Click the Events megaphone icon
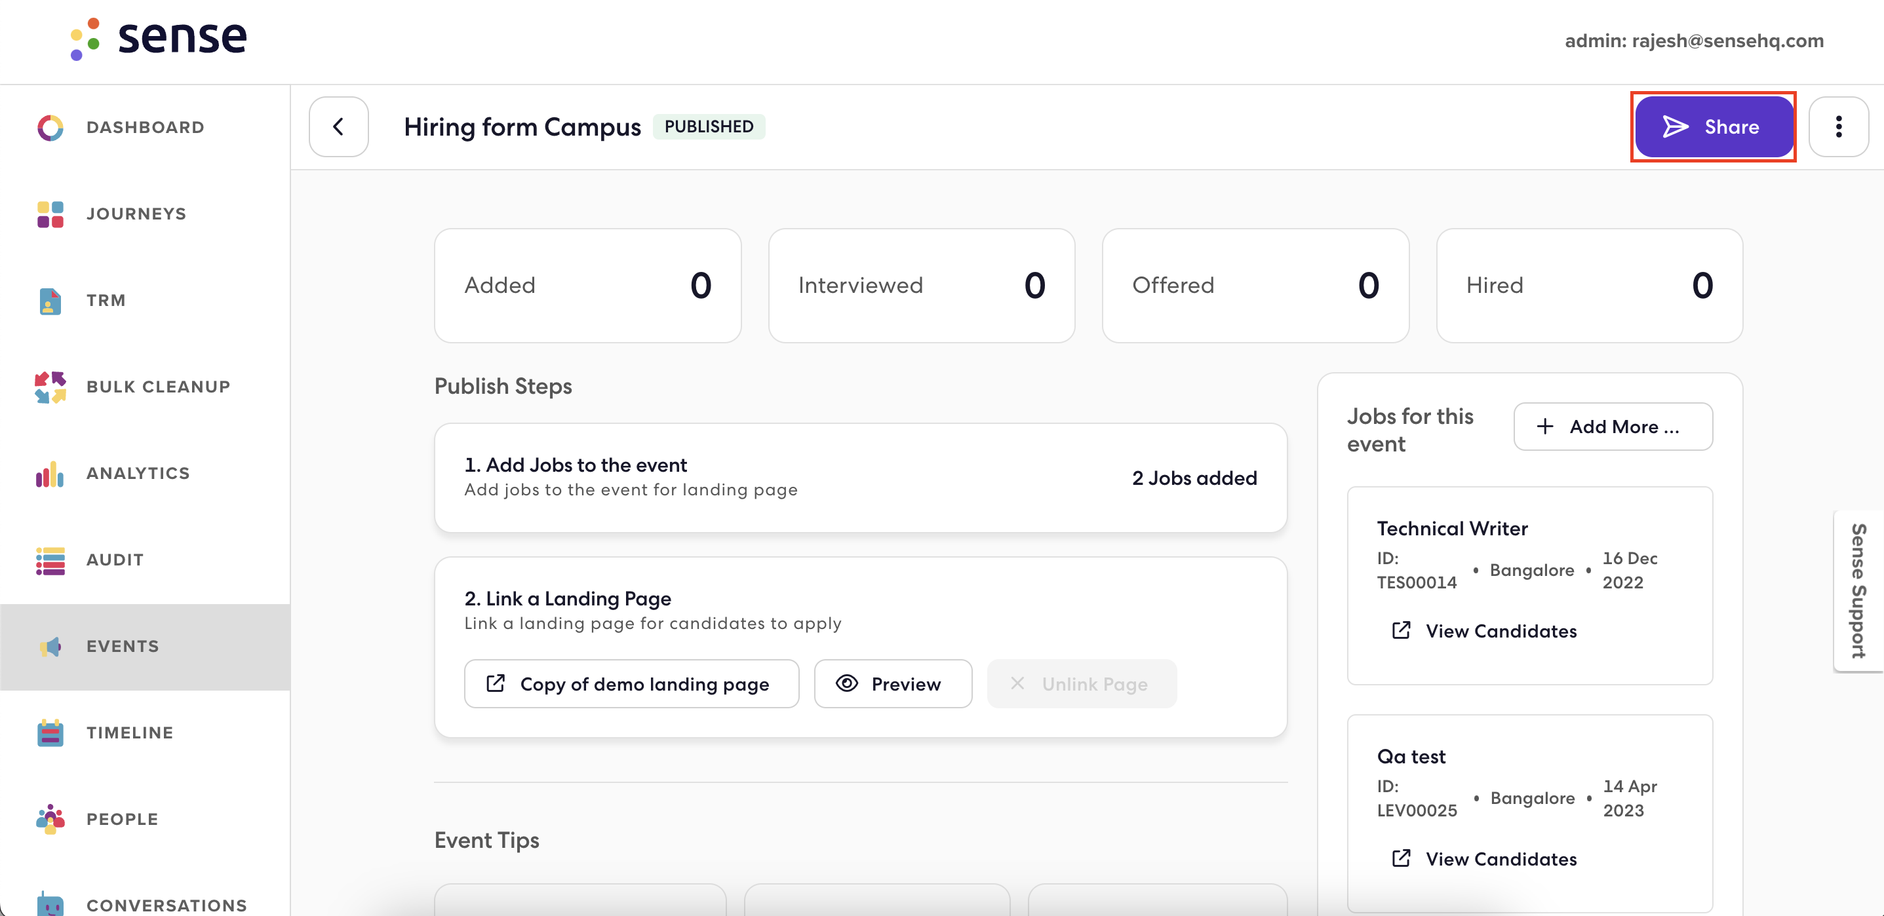The width and height of the screenshot is (1884, 916). [50, 646]
